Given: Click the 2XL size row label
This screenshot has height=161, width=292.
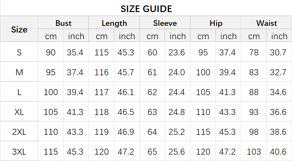Looking at the screenshot, I should coord(19,132).
